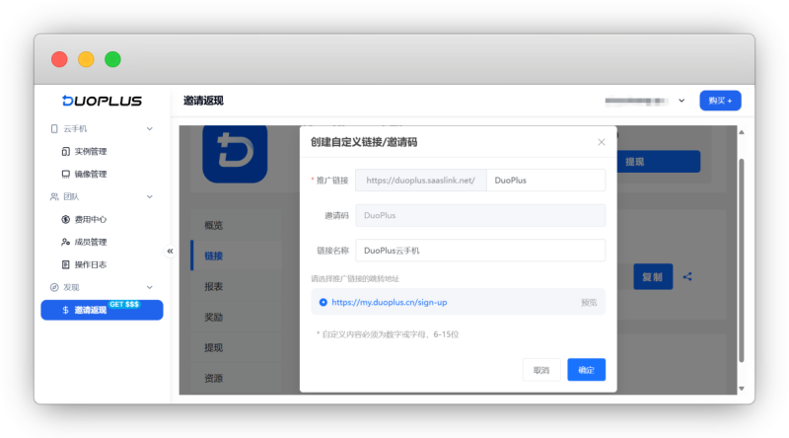
Task: Open 成员管理 in the sidebar
Action: coord(91,242)
